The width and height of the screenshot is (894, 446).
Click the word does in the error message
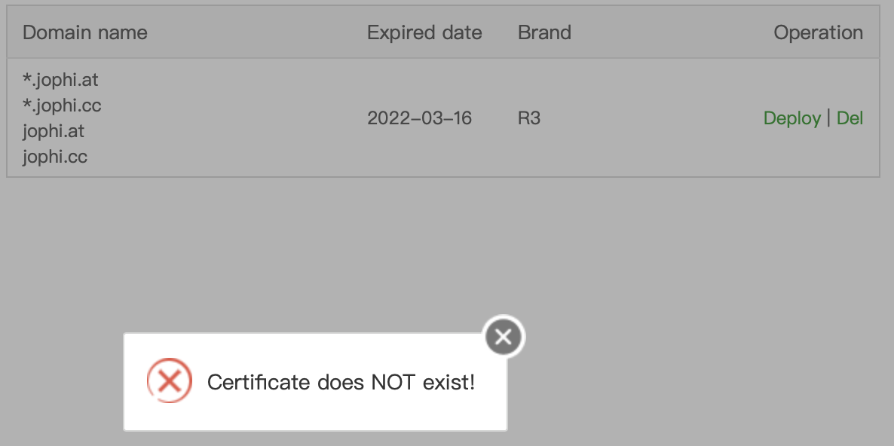click(x=341, y=383)
